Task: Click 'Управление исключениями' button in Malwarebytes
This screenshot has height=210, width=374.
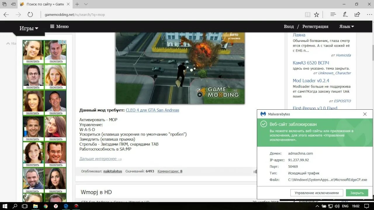Action: pos(317,193)
